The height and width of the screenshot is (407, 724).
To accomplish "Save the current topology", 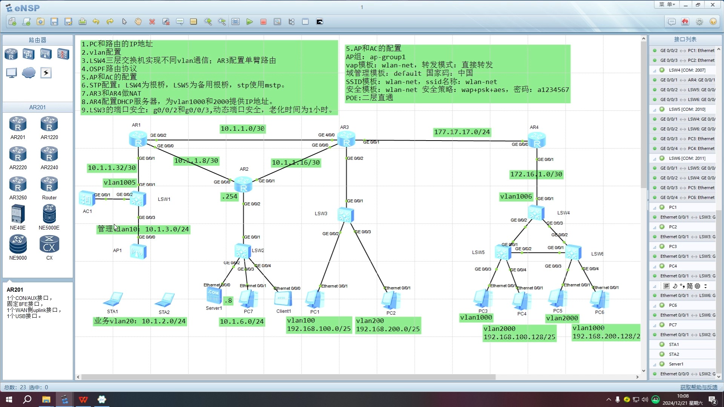I will coord(54,21).
